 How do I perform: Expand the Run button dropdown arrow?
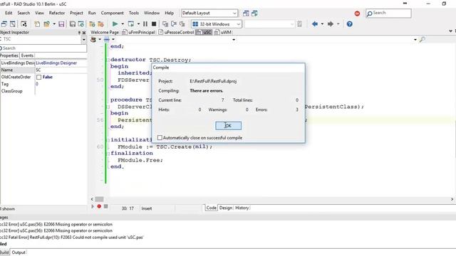[123, 23]
